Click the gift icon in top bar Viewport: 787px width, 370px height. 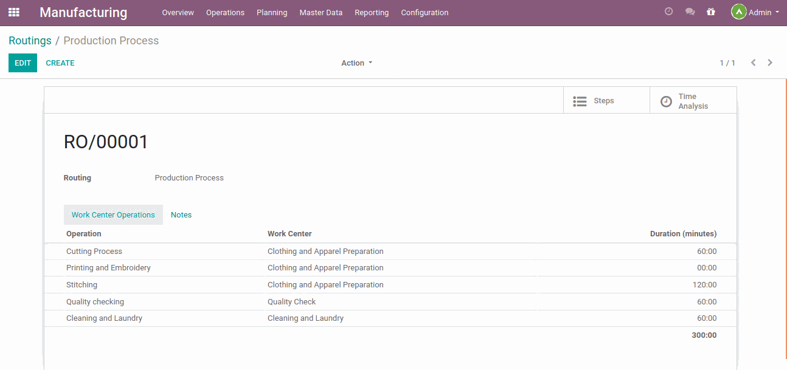tap(710, 12)
